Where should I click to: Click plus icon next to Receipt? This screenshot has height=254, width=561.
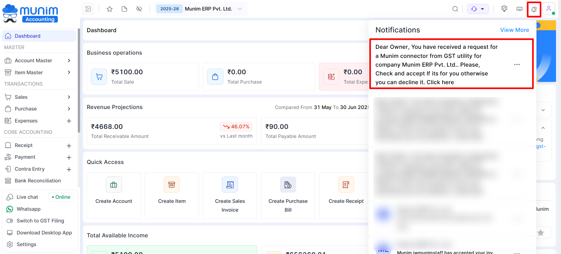(69, 146)
